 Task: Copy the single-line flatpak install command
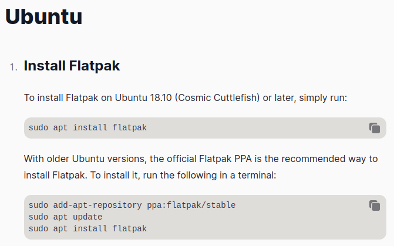click(x=374, y=128)
